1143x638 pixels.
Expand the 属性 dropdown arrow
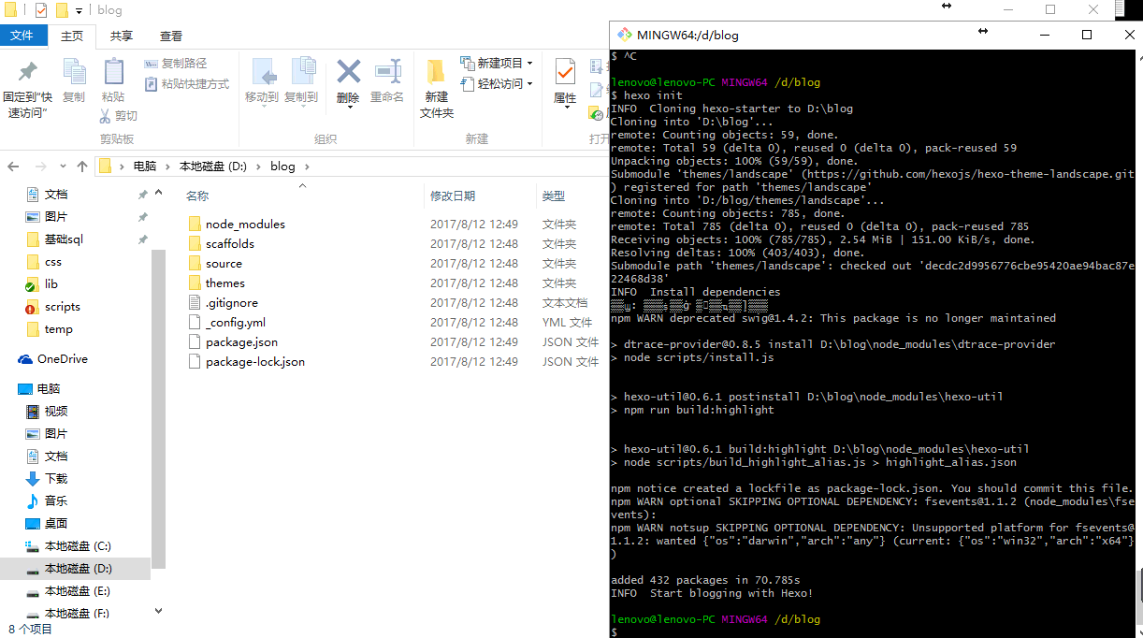point(565,108)
